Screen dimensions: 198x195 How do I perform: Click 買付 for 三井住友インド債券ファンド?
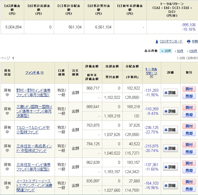click(x=189, y=163)
